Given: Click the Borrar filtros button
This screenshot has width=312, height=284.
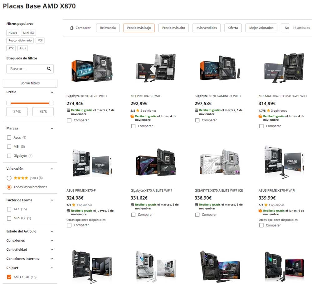Looking at the screenshot, I should tap(30, 83).
